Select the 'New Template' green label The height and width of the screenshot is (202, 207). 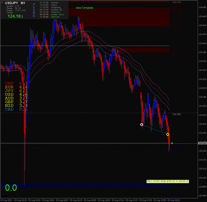[84, 8]
